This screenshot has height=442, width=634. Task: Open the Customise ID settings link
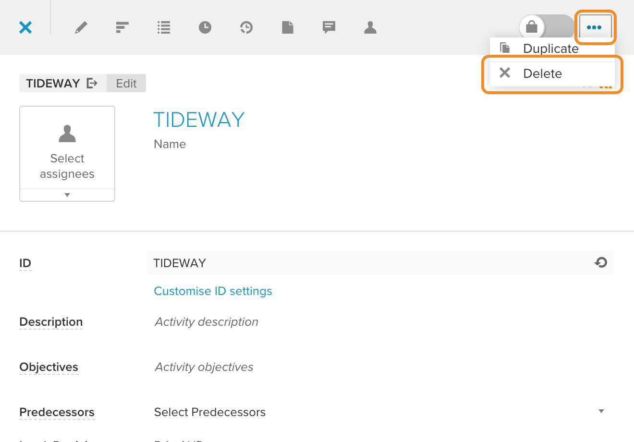coord(213,291)
